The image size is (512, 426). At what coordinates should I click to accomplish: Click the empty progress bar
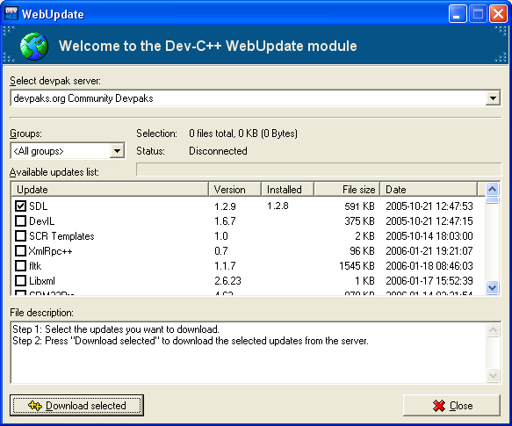click(x=319, y=170)
